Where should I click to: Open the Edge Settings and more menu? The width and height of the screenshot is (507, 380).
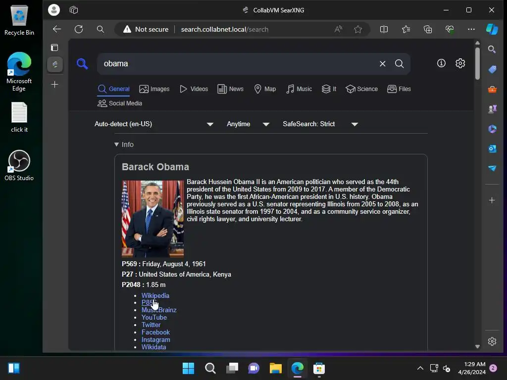(x=471, y=29)
